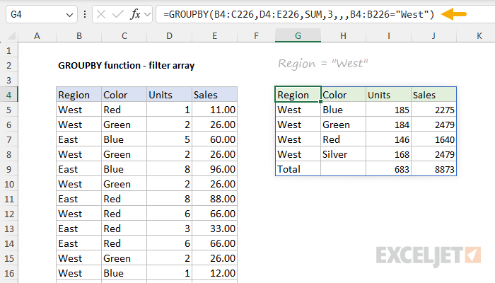Click the title 'GROUPBY function - filter array'
The image size is (495, 283).
coord(127,66)
